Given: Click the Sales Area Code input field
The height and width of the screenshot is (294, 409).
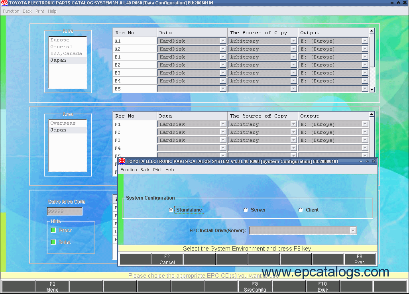Looking at the screenshot, I should tap(65, 211).
